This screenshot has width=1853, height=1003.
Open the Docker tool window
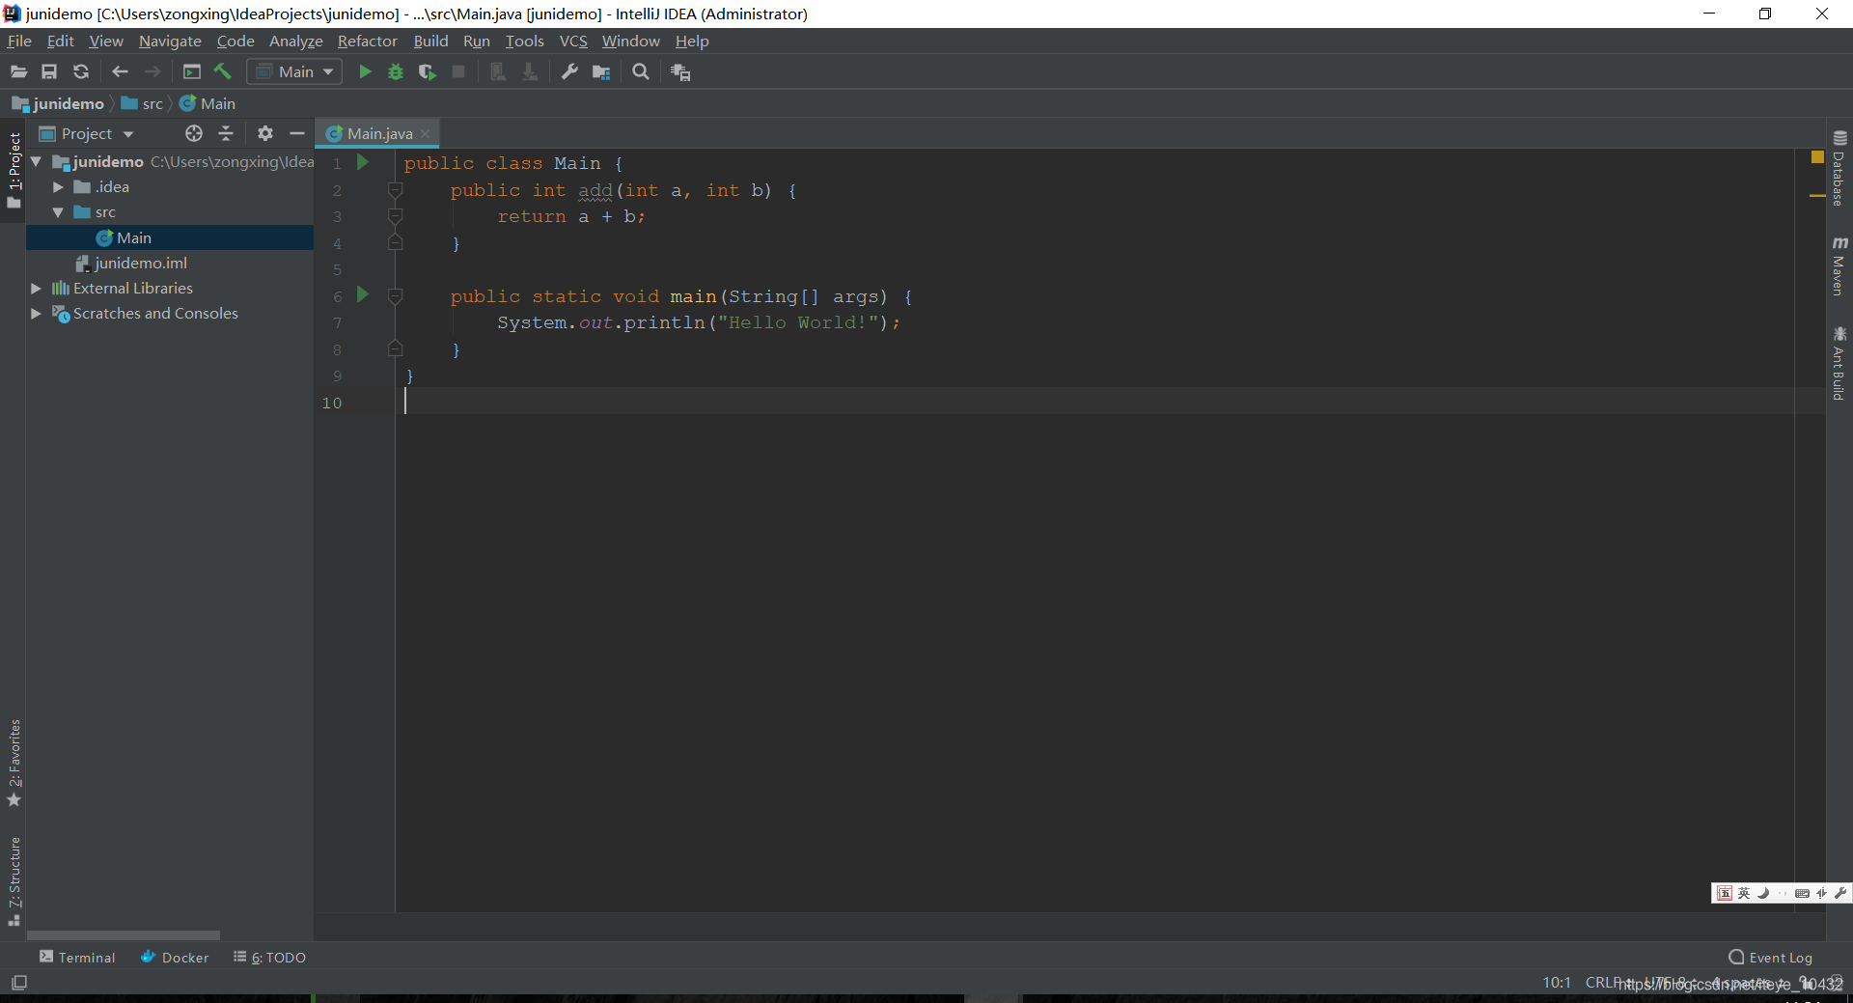[175, 957]
